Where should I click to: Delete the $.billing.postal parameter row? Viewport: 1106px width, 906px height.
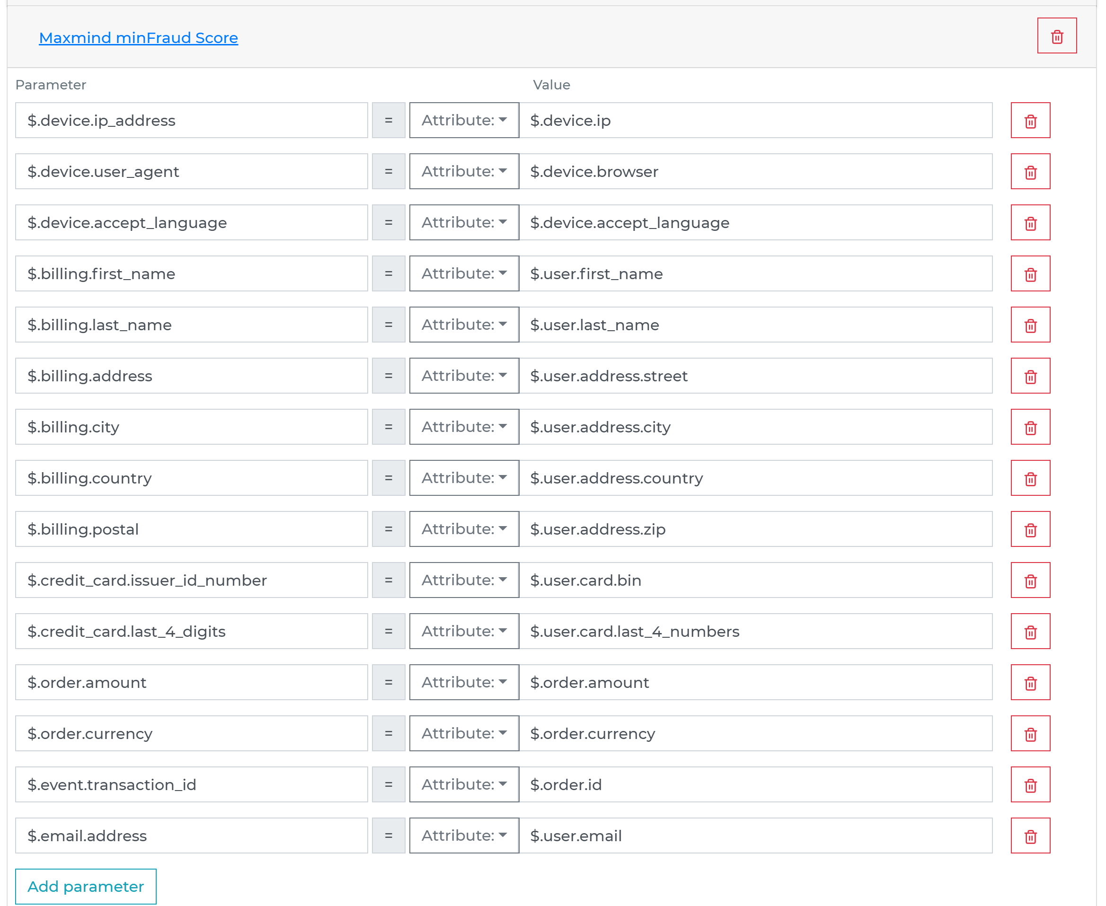[x=1030, y=530]
